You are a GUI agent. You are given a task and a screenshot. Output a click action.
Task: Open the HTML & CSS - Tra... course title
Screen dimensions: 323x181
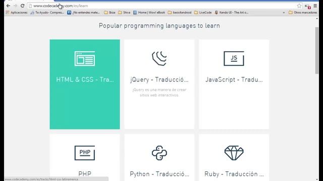(85, 79)
